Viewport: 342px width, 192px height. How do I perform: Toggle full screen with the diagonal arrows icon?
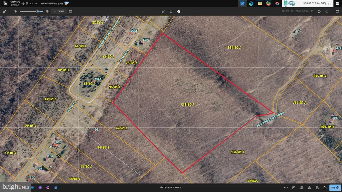tap(5, 11)
